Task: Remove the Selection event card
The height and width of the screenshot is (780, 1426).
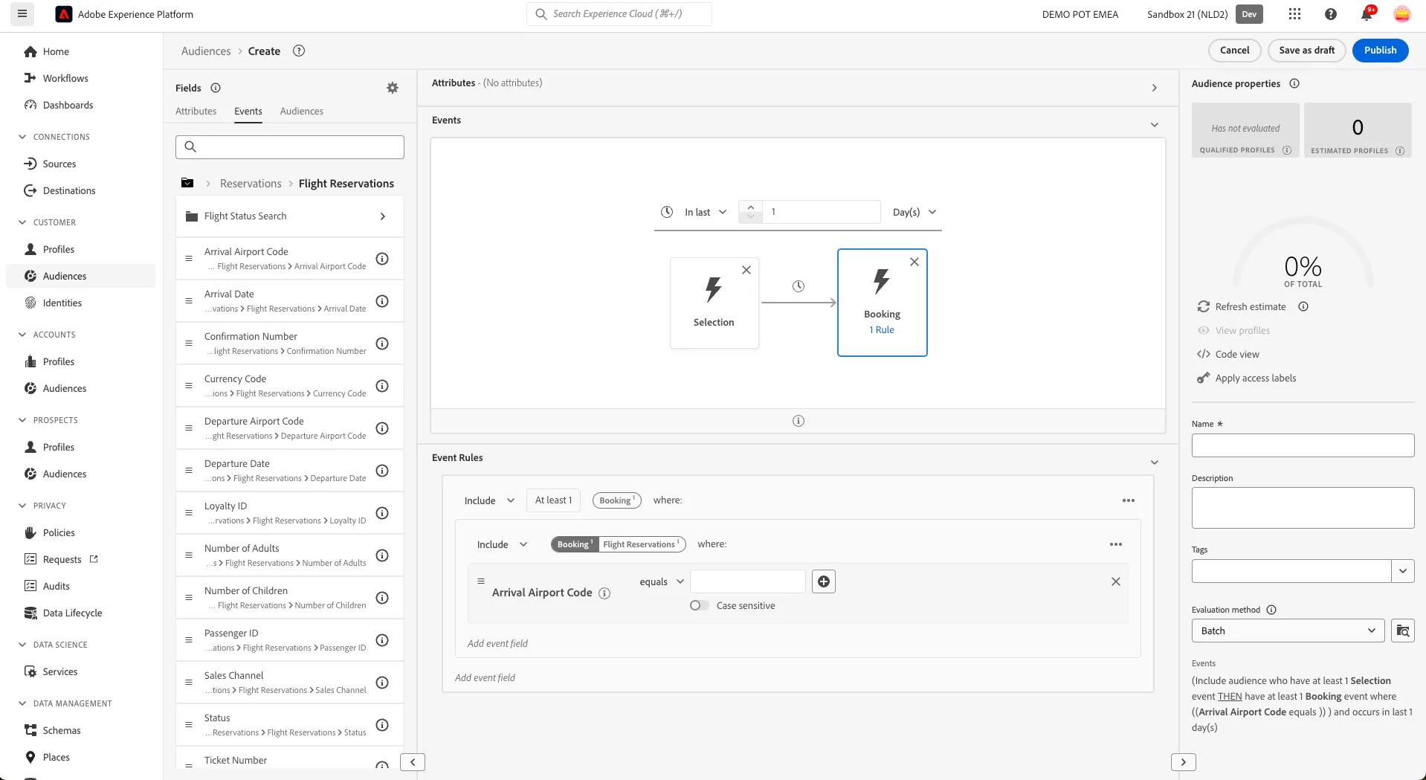Action: tap(746, 270)
